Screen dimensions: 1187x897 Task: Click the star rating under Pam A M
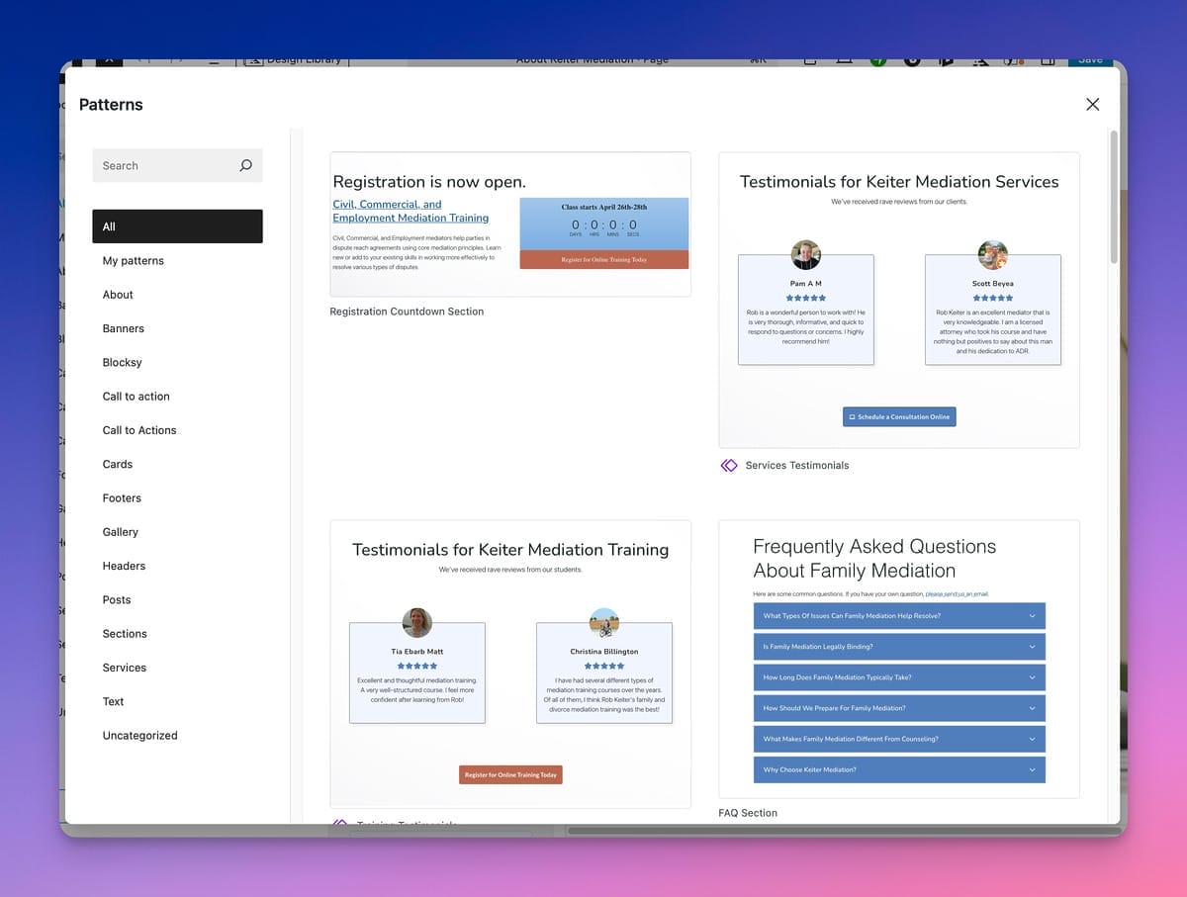(x=805, y=298)
